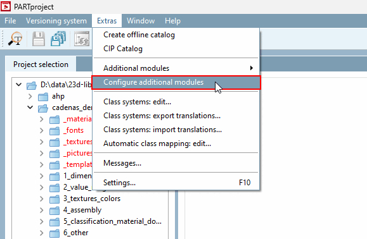Click the save all floppy disks icon
This screenshot has height=239, width=367.
58,39
